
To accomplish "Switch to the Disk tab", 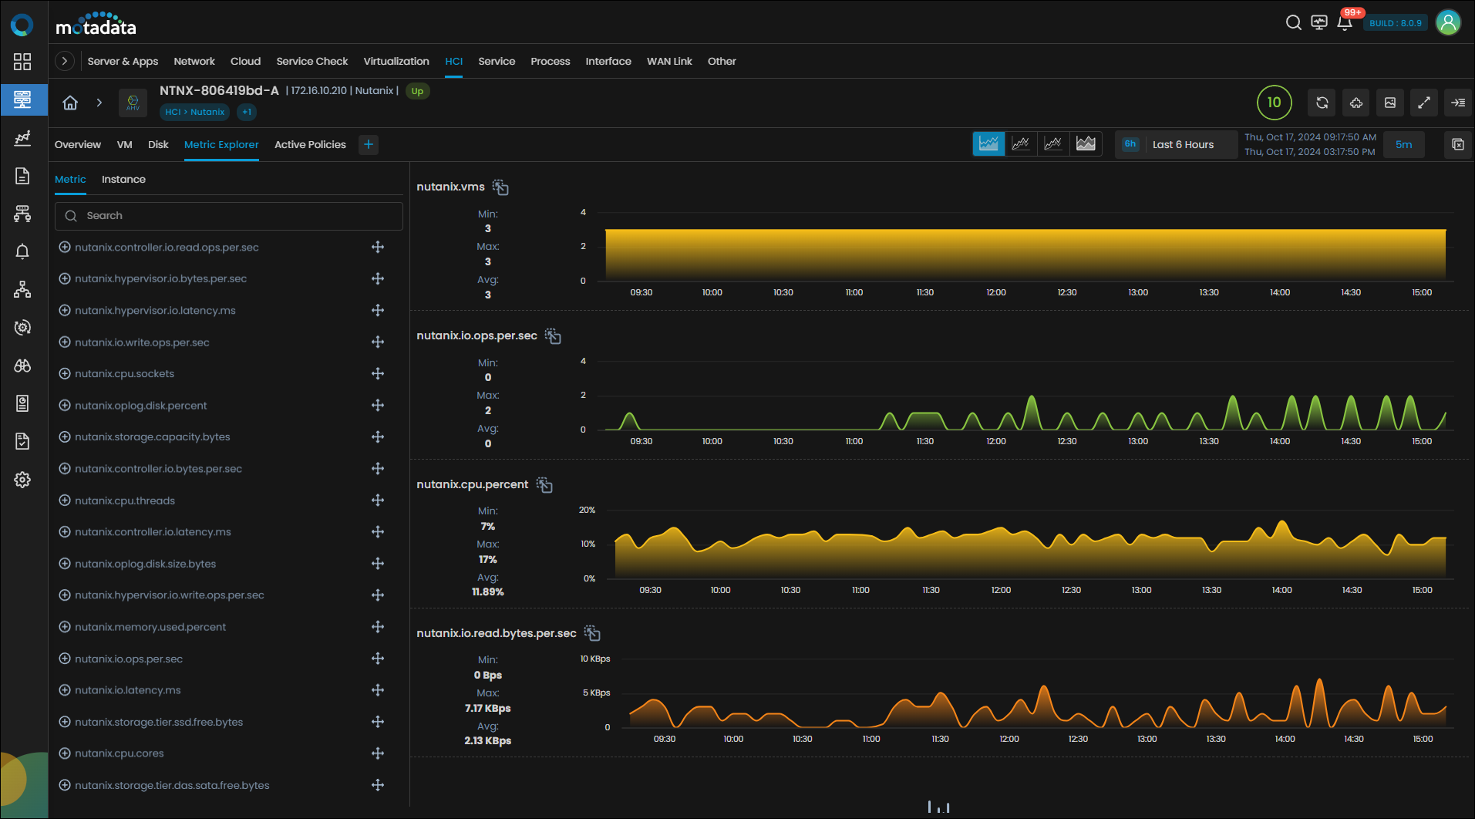I will [158, 144].
